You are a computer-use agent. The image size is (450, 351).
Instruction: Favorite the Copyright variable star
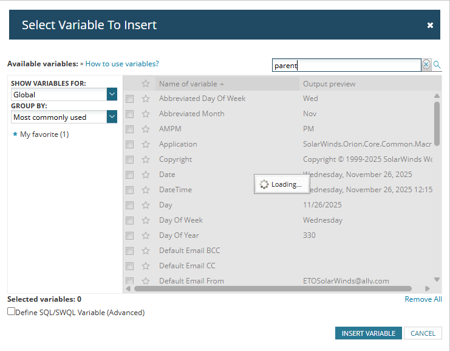(x=146, y=159)
